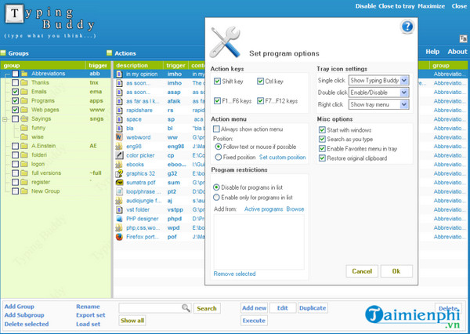The height and width of the screenshot is (334, 470).
Task: Select Fixed position radio option
Action: (217, 157)
